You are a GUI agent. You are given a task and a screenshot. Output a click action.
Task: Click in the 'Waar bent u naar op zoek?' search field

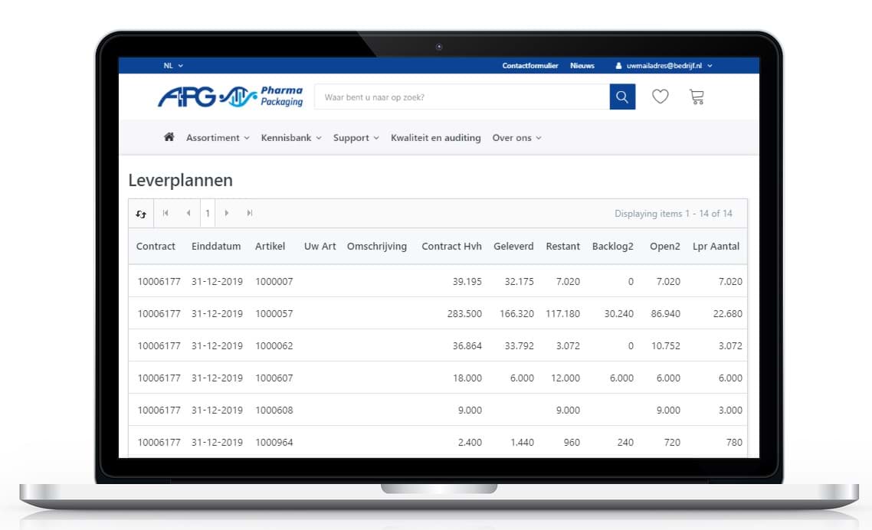tap(461, 97)
